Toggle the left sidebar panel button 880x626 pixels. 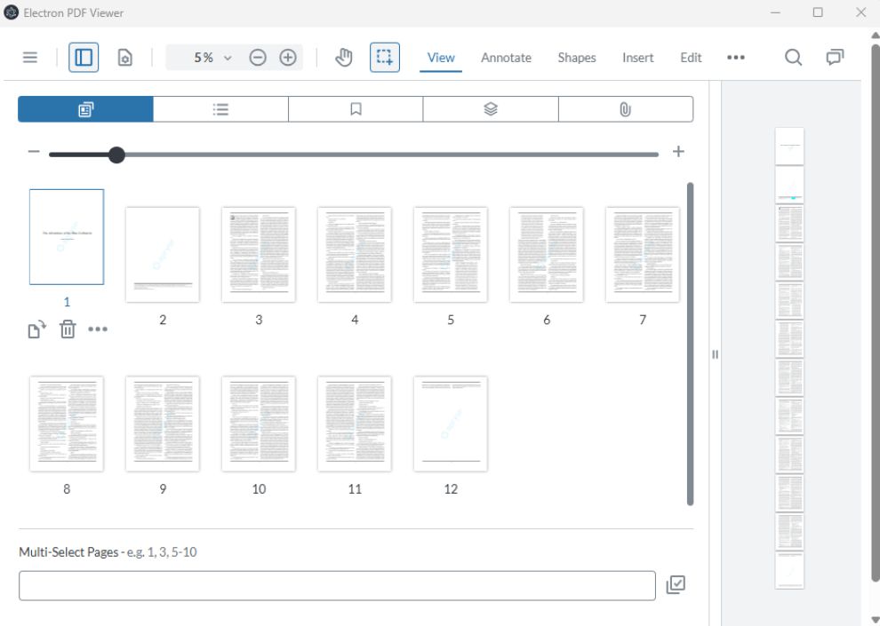[x=84, y=57]
